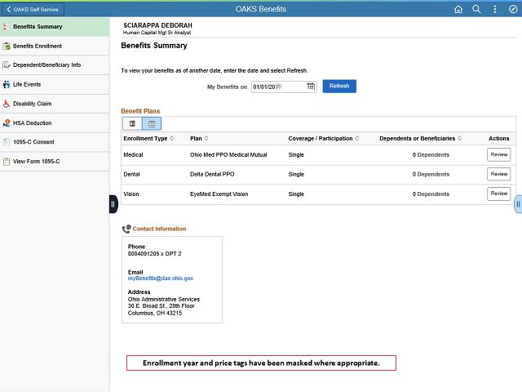This screenshot has width=522, height=392.
Task: Open 1095-C Consent menu item
Action: [x=55, y=142]
